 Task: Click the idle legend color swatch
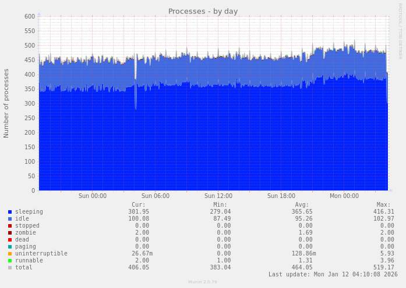click(10, 219)
